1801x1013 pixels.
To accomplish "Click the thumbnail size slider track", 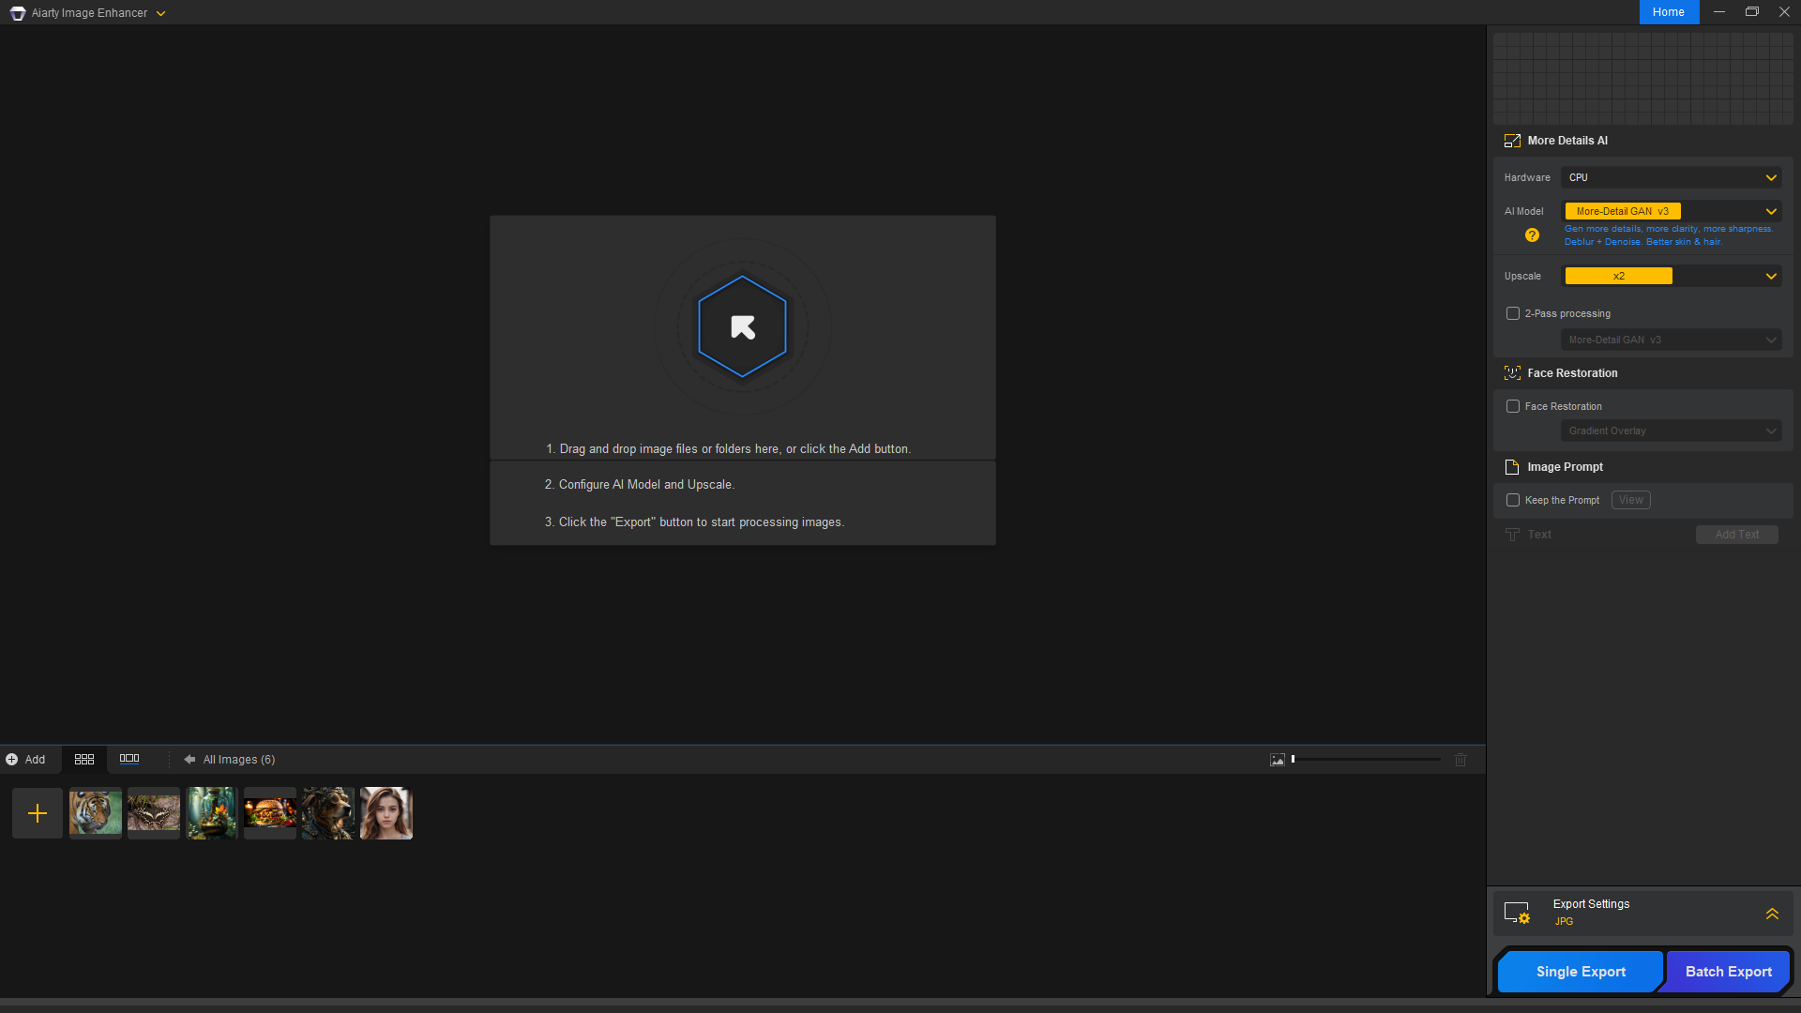I will click(x=1368, y=760).
